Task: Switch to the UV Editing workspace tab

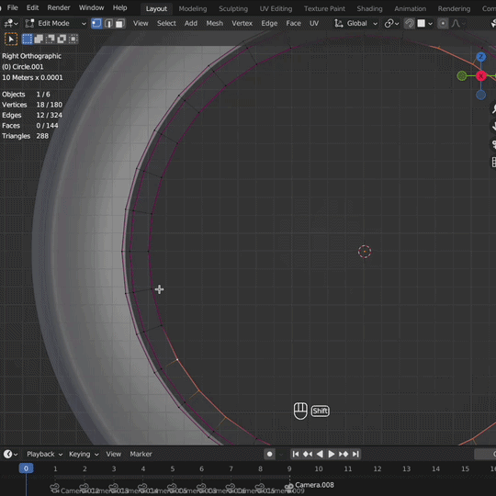Action: [276, 9]
